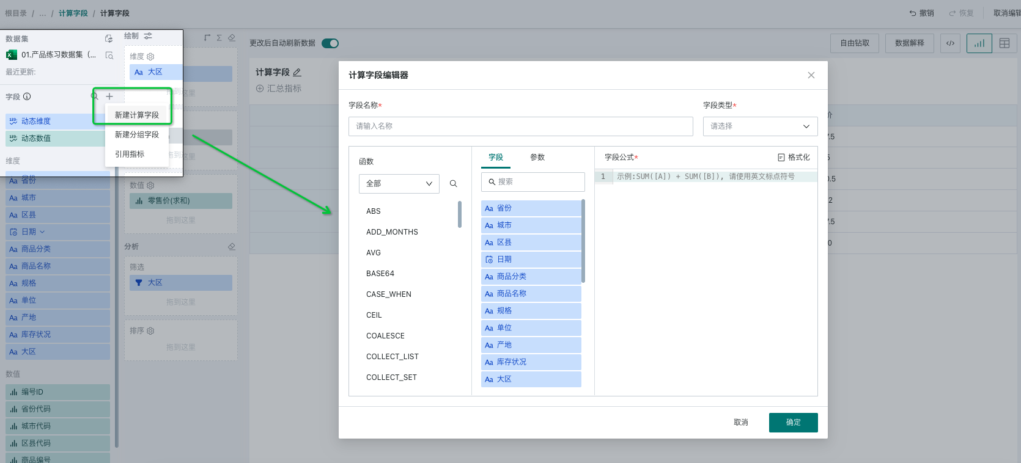This screenshot has width=1021, height=463.
Task: Click the Excel file icon for the dataset
Action: click(11, 55)
